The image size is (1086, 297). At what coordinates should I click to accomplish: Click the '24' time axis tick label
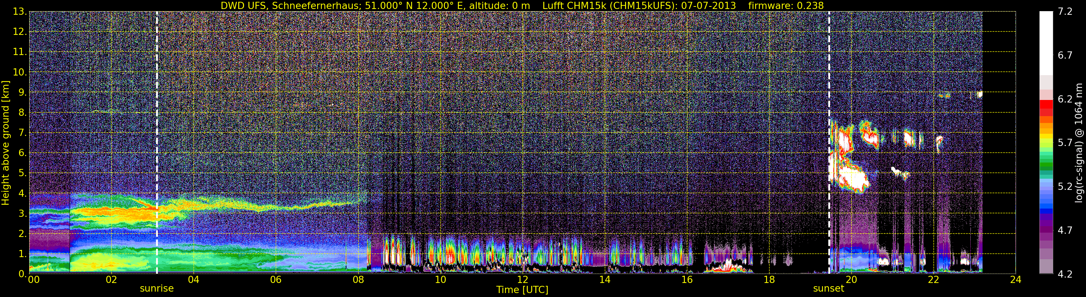point(1016,280)
